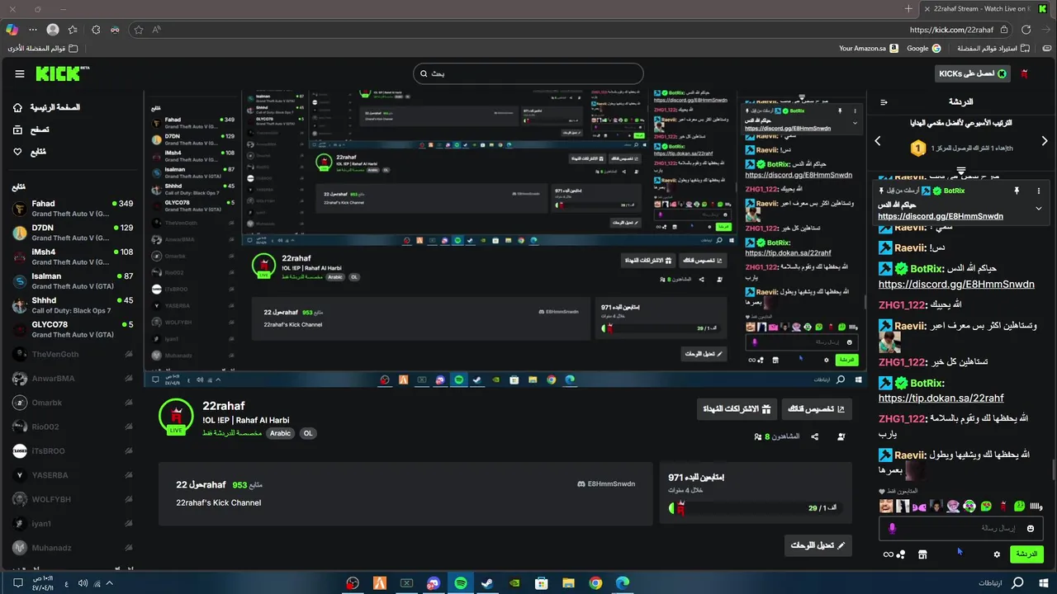Open the chat discord.gg/E8HmmSnwdn link from BotRix
This screenshot has height=594, width=1057.
[x=956, y=284]
